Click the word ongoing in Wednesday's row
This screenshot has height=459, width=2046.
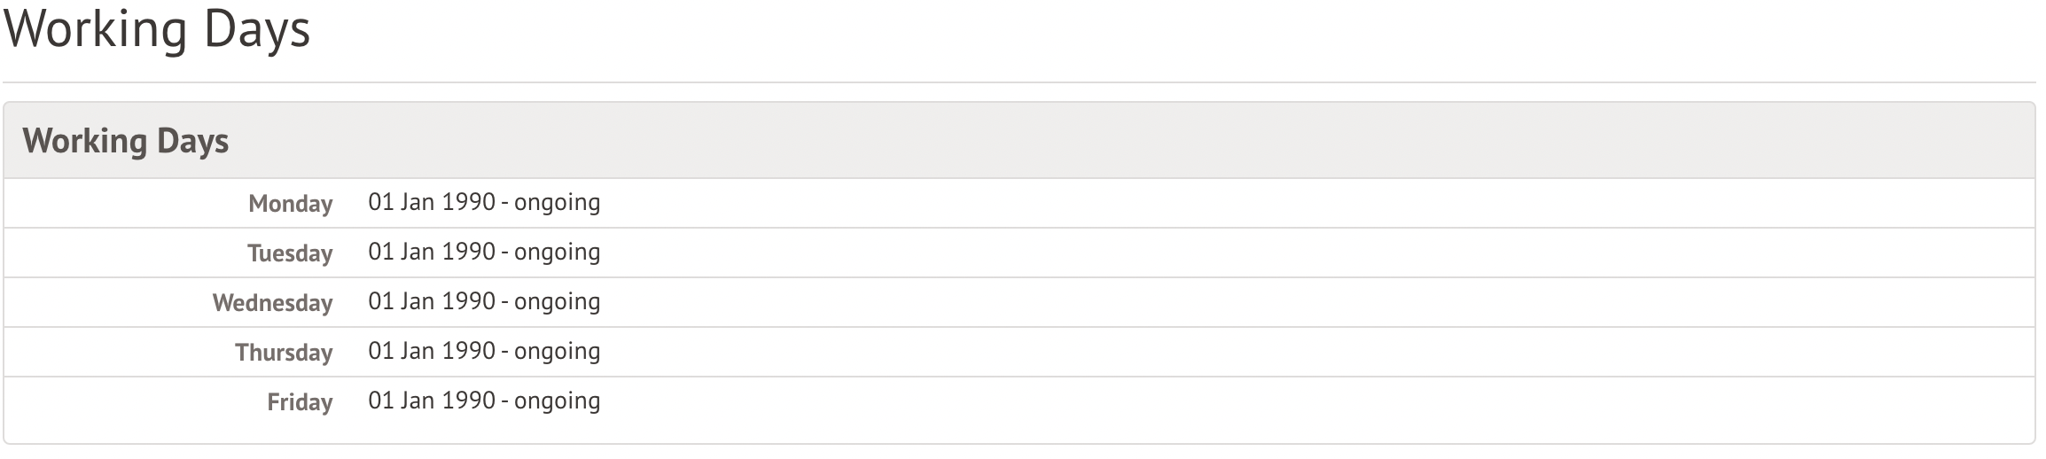pyautogui.click(x=557, y=302)
